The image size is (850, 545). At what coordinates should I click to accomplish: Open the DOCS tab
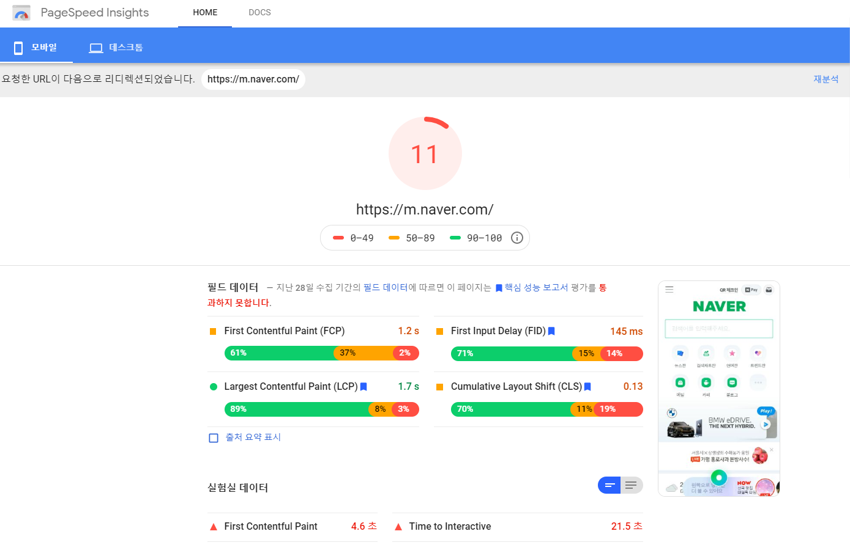coord(259,12)
